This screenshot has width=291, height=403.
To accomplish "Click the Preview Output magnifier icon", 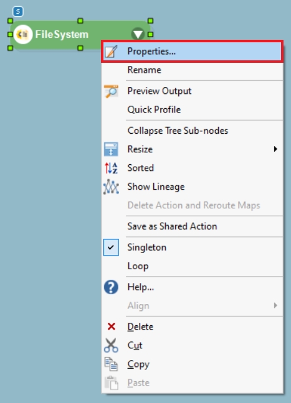I will click(x=111, y=91).
